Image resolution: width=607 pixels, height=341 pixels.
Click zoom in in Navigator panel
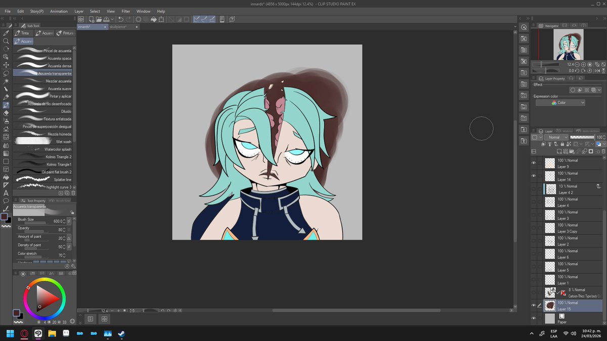[x=584, y=65]
